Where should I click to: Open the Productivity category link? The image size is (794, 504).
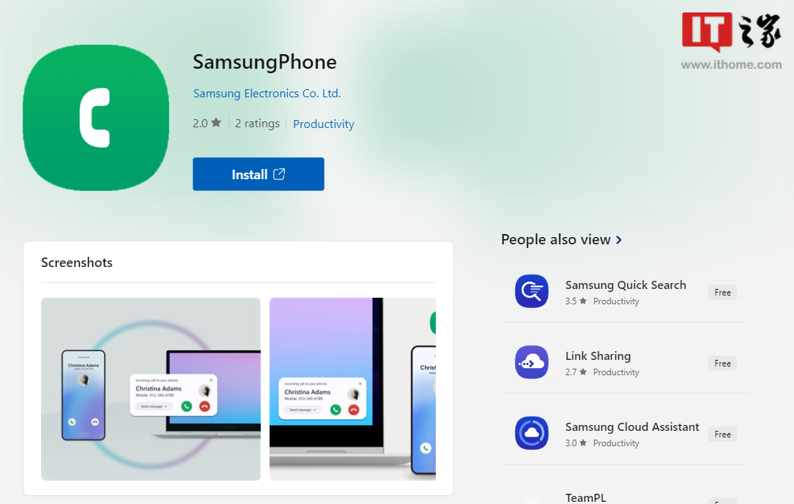point(324,124)
